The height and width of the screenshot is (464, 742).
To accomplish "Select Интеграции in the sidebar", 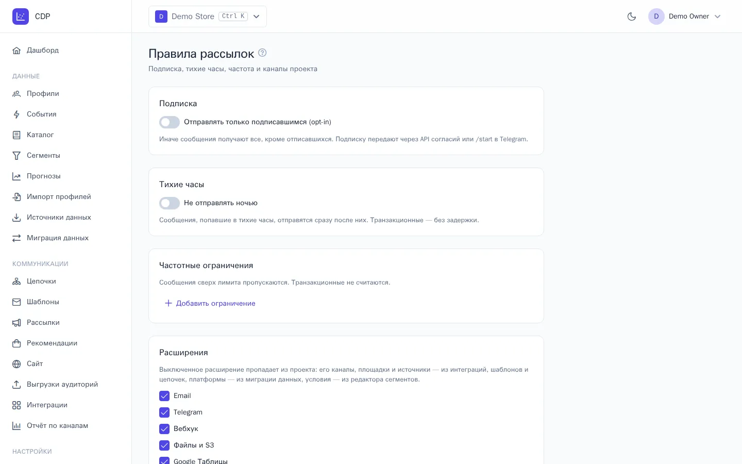I will [x=66, y=405].
